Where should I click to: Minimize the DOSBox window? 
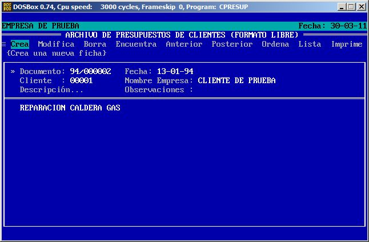click(342, 7)
